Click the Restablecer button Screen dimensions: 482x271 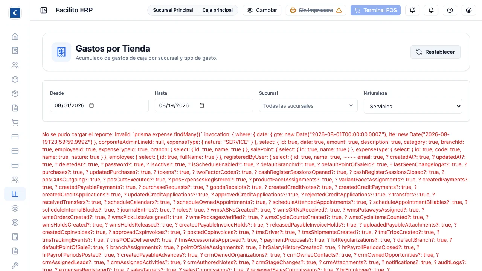[435, 52]
